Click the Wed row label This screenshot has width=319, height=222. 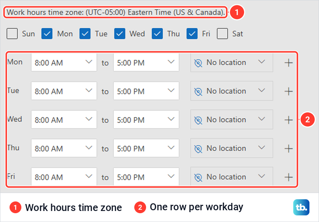pyautogui.click(x=15, y=119)
